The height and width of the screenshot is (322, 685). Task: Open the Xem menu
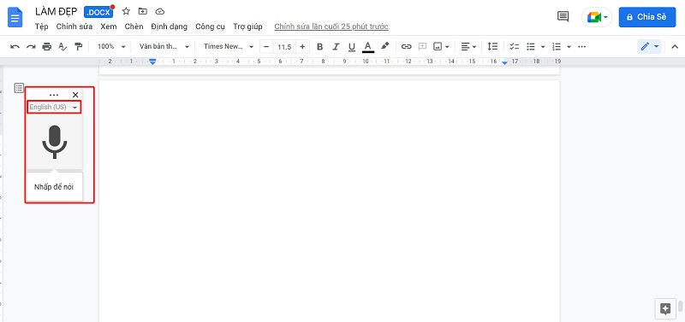point(109,26)
